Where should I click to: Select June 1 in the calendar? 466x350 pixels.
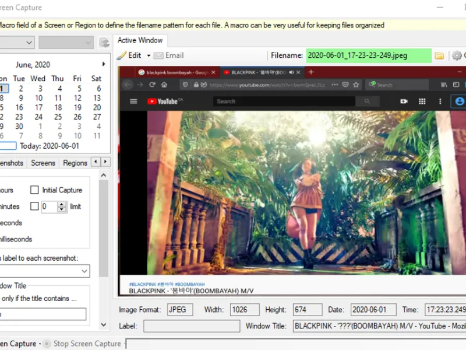(x=3, y=89)
